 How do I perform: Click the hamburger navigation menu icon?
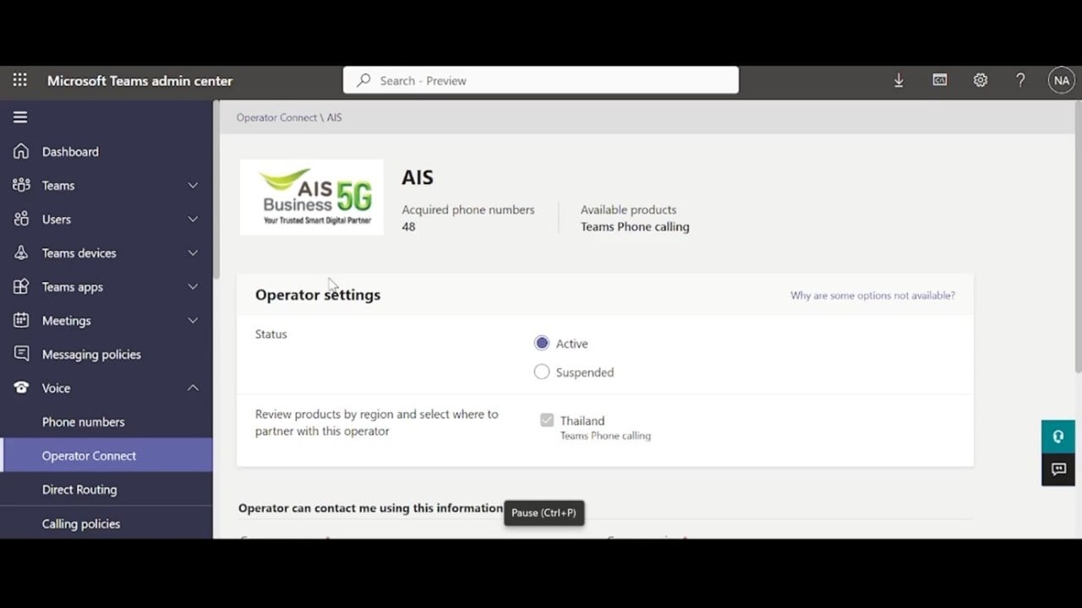click(x=20, y=117)
